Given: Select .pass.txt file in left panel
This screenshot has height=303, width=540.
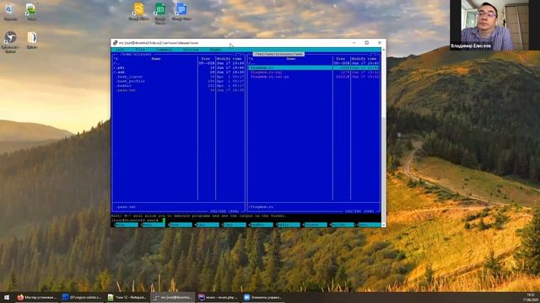Looking at the screenshot, I should click(179, 90).
